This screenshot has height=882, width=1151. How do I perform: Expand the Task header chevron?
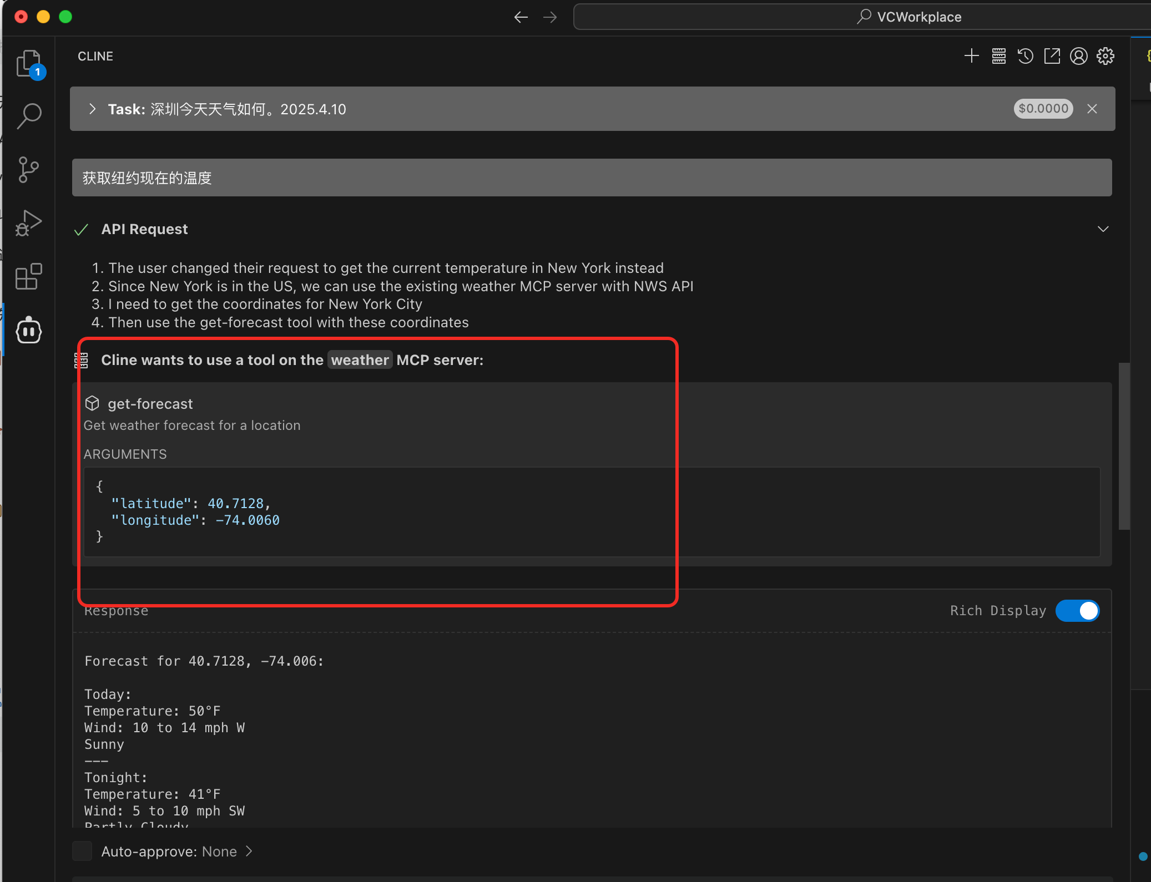coord(93,109)
